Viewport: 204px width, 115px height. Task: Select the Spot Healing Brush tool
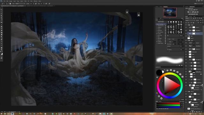[x=2, y=22]
